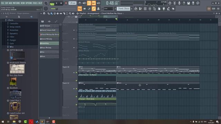The image size is (221, 124).
Task: Select the playlist Slice tool
Action: point(64,13)
